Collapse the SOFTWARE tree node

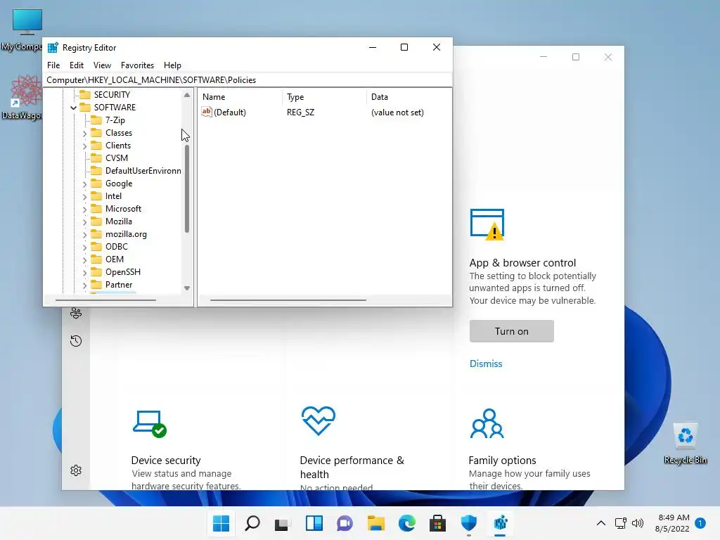click(x=73, y=108)
